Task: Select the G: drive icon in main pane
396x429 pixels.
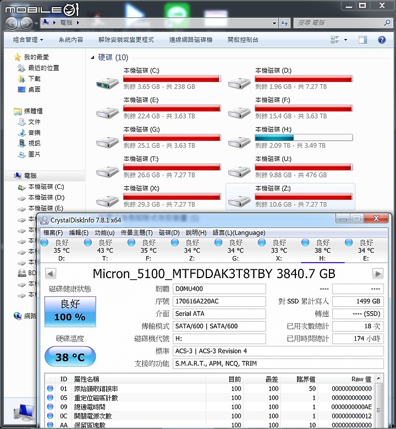Action: click(107, 142)
